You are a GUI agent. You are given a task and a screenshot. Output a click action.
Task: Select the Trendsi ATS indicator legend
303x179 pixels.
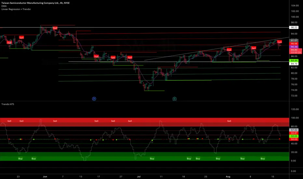8,104
